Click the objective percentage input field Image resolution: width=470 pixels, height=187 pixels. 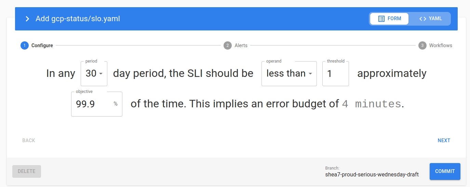pos(93,104)
